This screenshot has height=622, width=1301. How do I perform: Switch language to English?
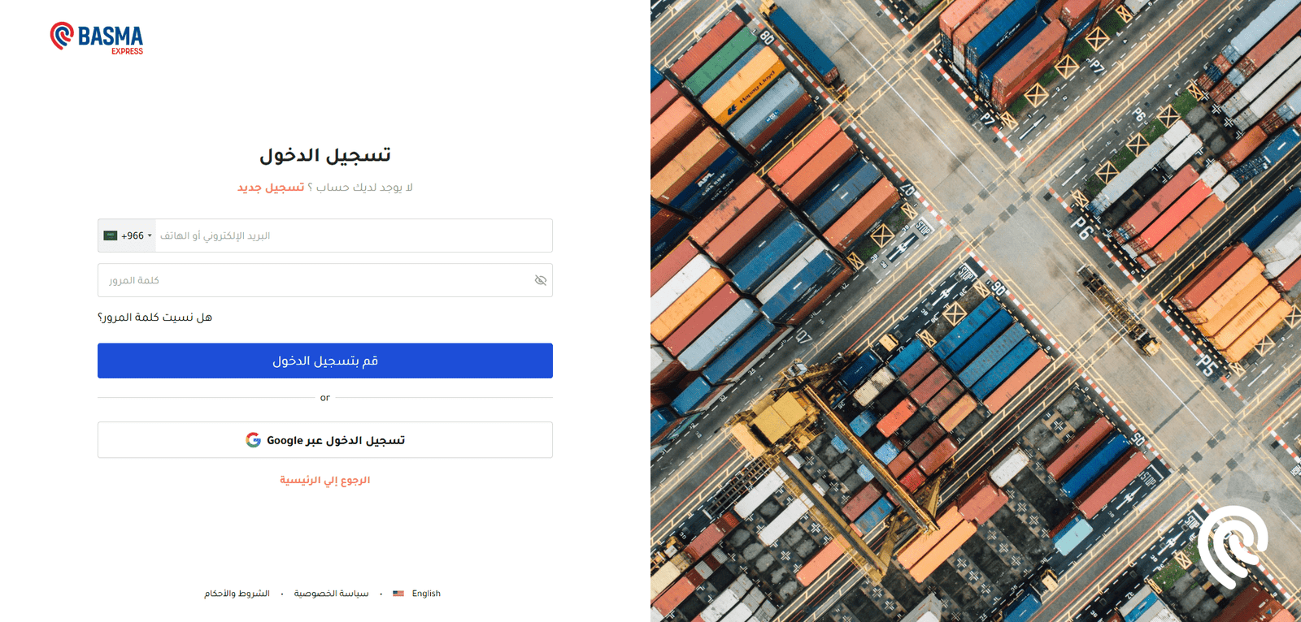tap(426, 594)
